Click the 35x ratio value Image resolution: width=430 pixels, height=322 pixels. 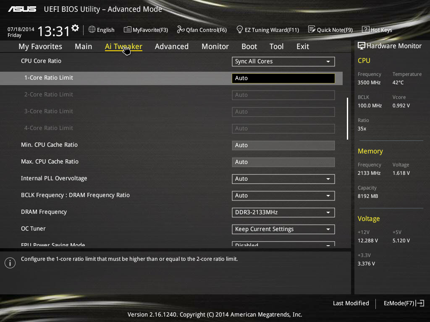pos(362,128)
